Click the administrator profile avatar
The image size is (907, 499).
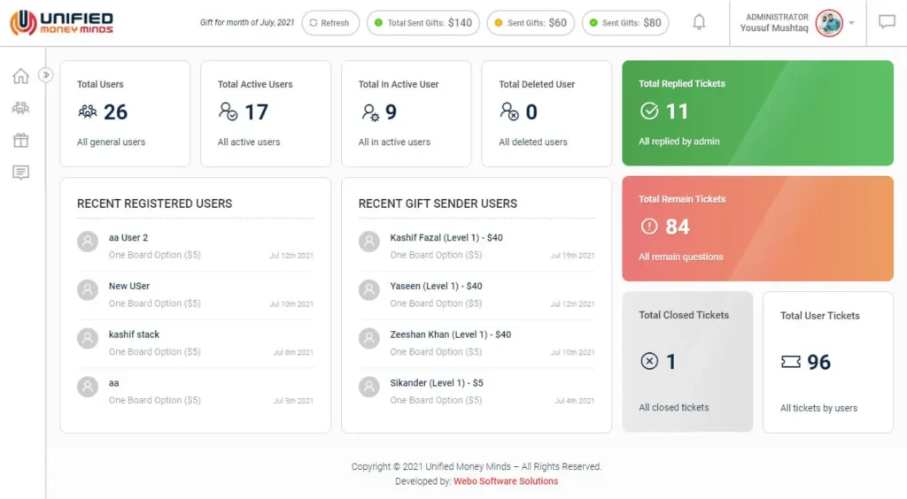[829, 23]
